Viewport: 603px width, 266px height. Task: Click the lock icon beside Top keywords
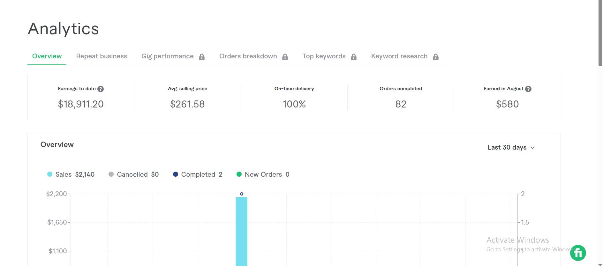(354, 57)
